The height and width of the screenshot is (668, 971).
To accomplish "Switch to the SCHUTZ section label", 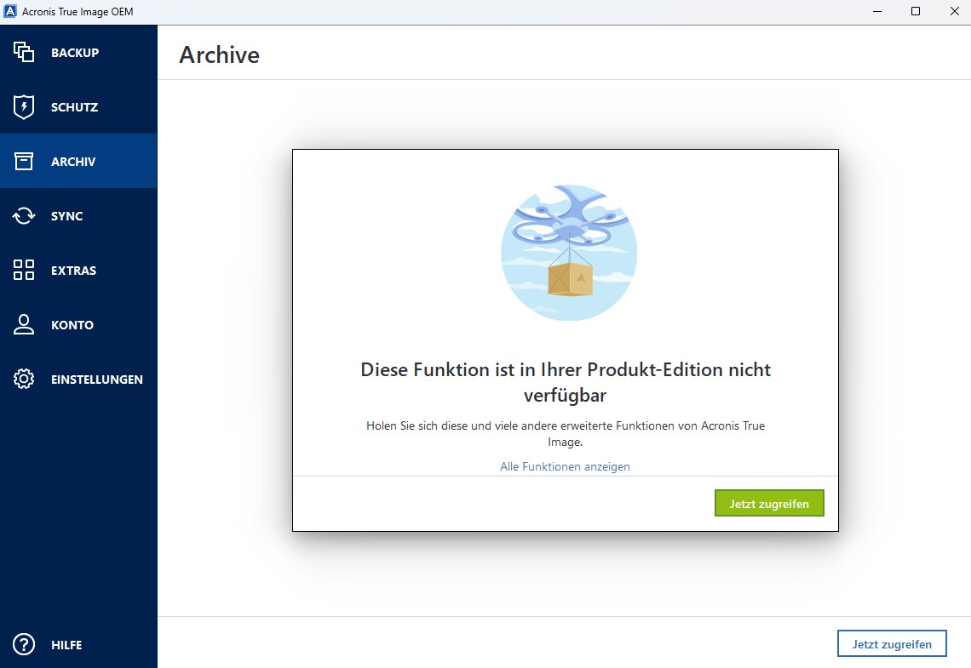I will tap(74, 107).
